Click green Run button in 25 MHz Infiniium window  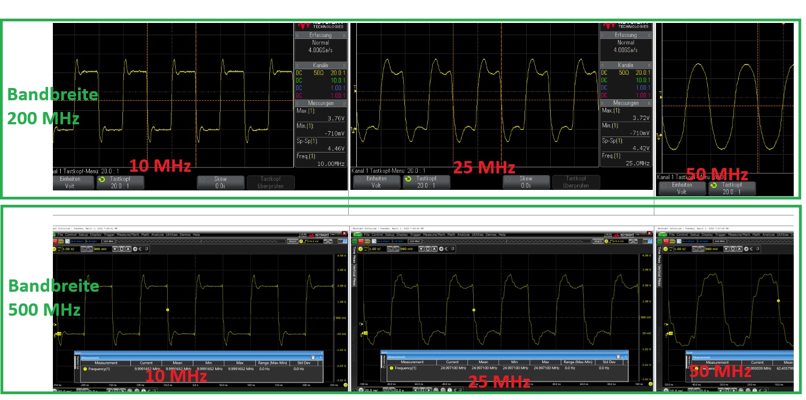[354, 241]
